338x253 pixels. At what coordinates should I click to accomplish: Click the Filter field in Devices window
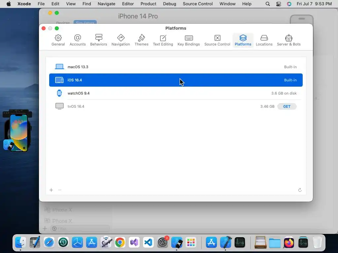[80, 229]
